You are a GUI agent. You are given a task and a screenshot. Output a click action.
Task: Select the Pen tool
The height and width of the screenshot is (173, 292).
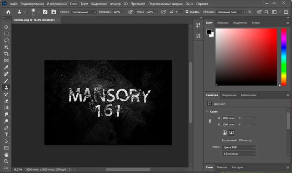coord(6,128)
